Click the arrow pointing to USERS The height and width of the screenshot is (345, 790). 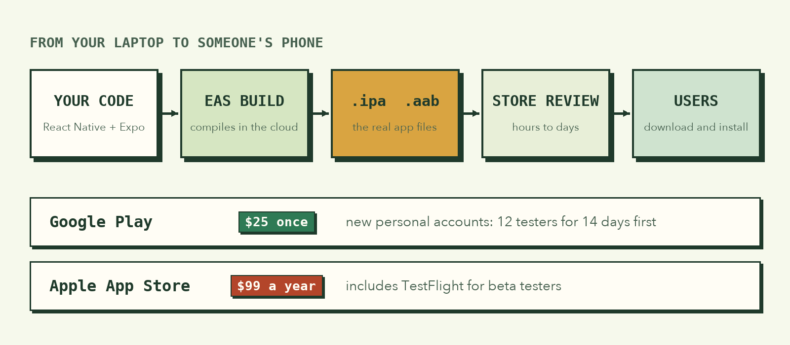coord(622,113)
